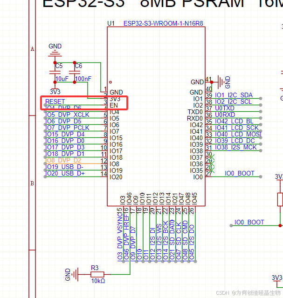The image size is (283, 298).
Task: Select the IO13_I2S_WS vertical net label
Action: [x=159, y=242]
